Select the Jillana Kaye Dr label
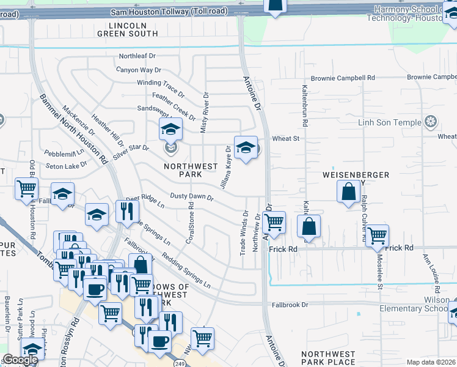Screen dimensions: 457x367 tap(225, 168)
